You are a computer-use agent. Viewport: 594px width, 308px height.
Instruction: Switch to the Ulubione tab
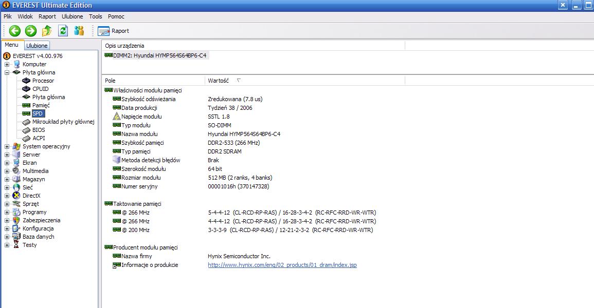(x=37, y=45)
